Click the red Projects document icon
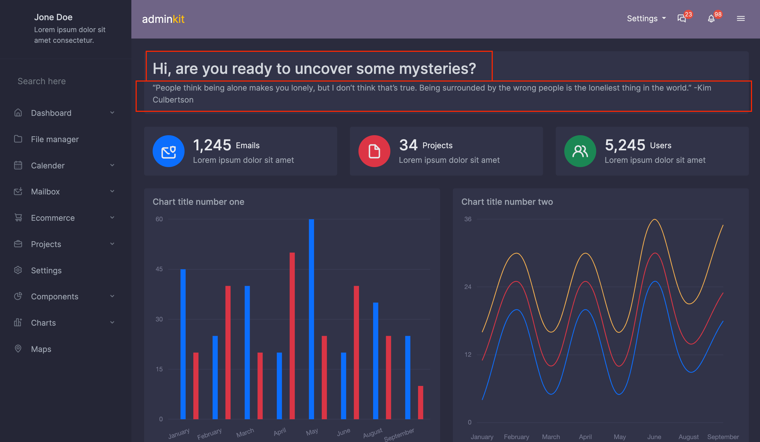This screenshot has width=760, height=442. click(x=374, y=151)
